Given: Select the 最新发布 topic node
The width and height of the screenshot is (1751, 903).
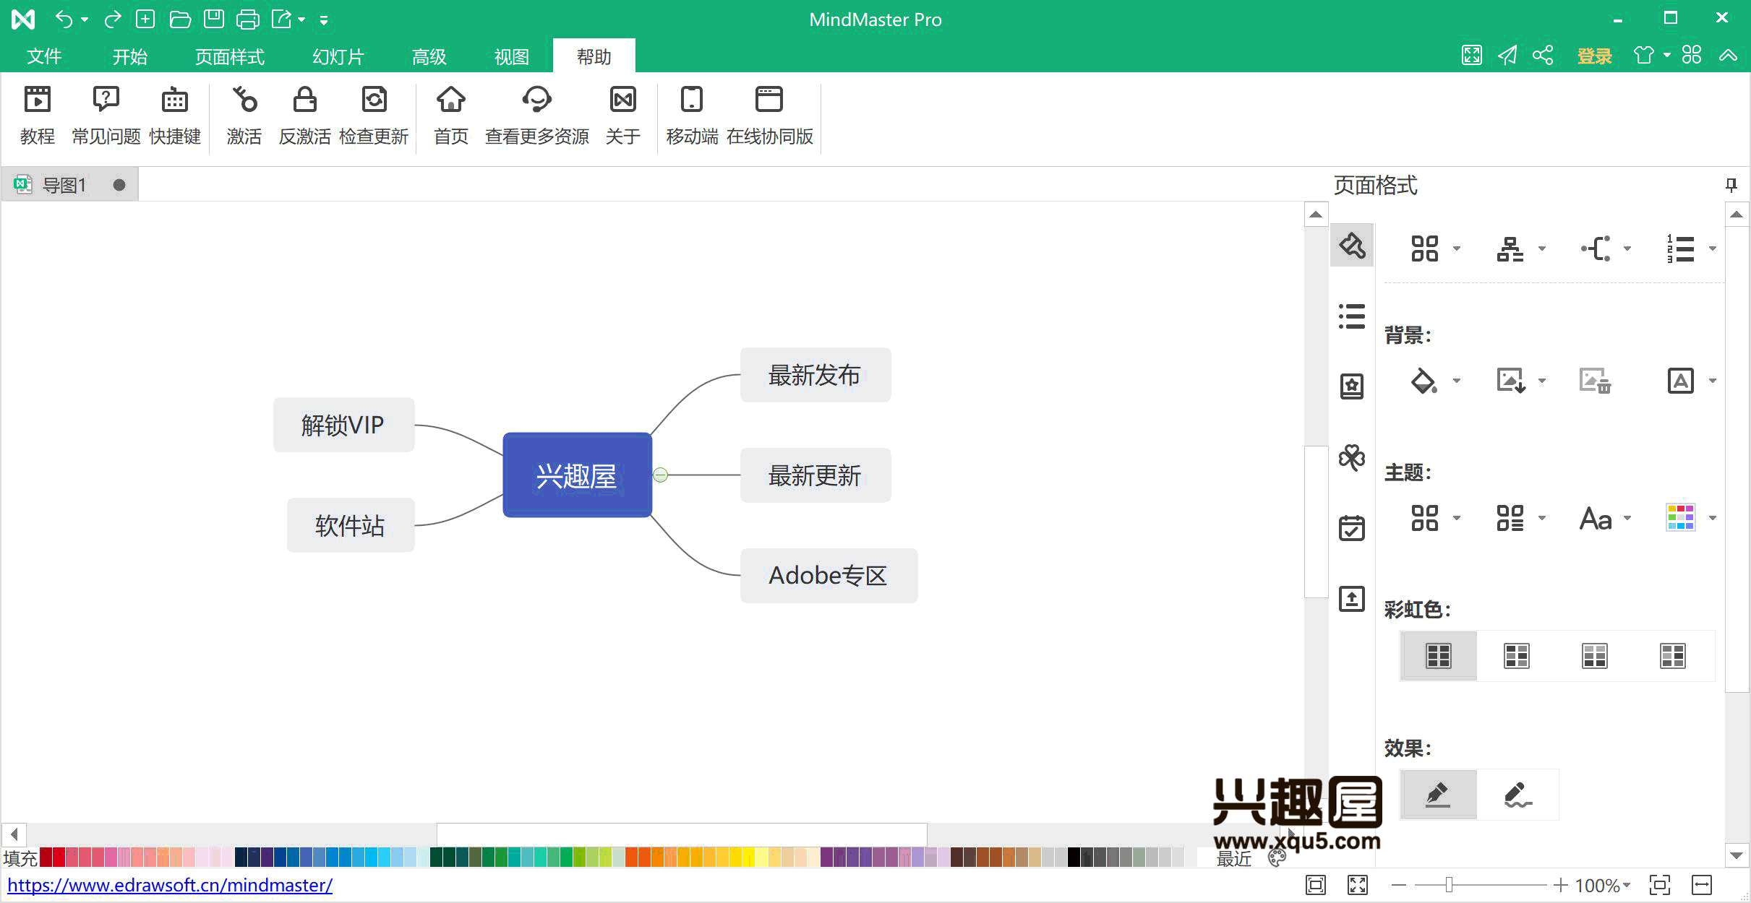Looking at the screenshot, I should click(x=815, y=375).
